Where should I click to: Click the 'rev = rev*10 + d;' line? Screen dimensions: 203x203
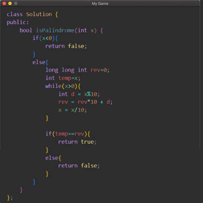click(x=85, y=102)
